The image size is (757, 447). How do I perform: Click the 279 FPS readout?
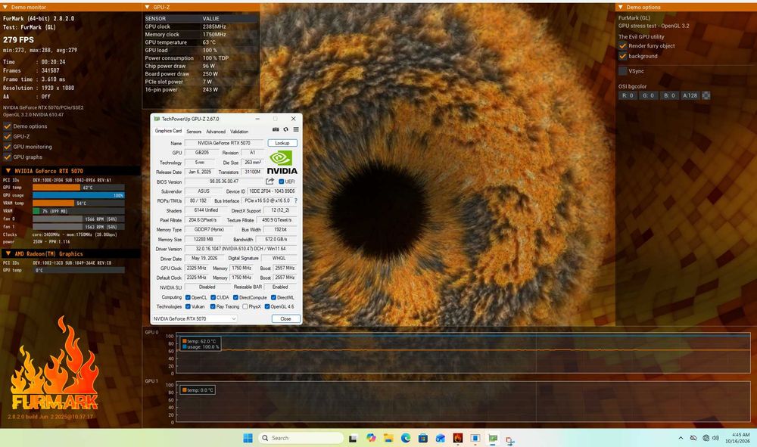pyautogui.click(x=18, y=39)
